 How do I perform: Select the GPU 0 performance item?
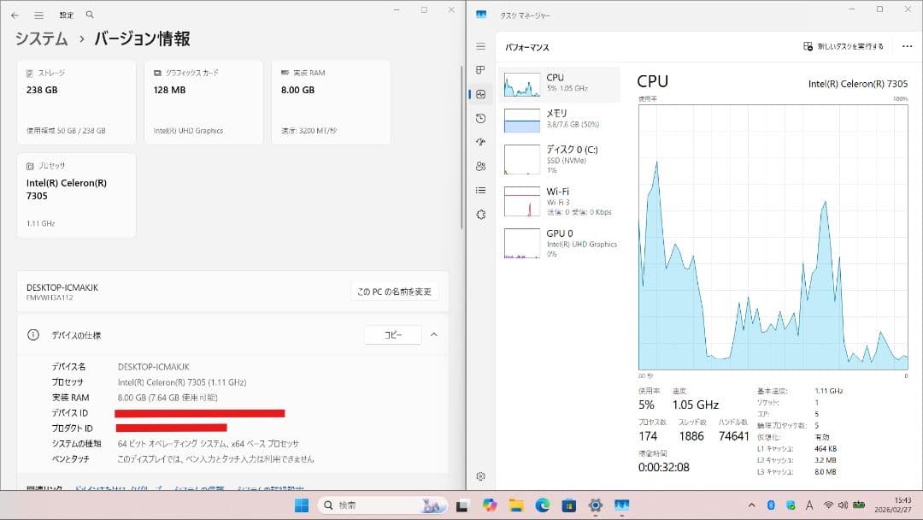pyautogui.click(x=559, y=243)
